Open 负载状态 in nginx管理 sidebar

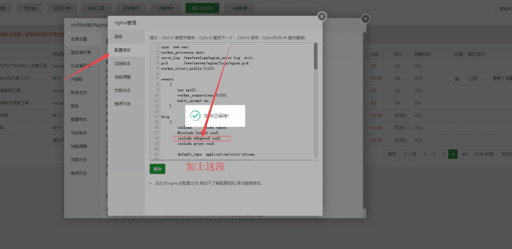(122, 90)
